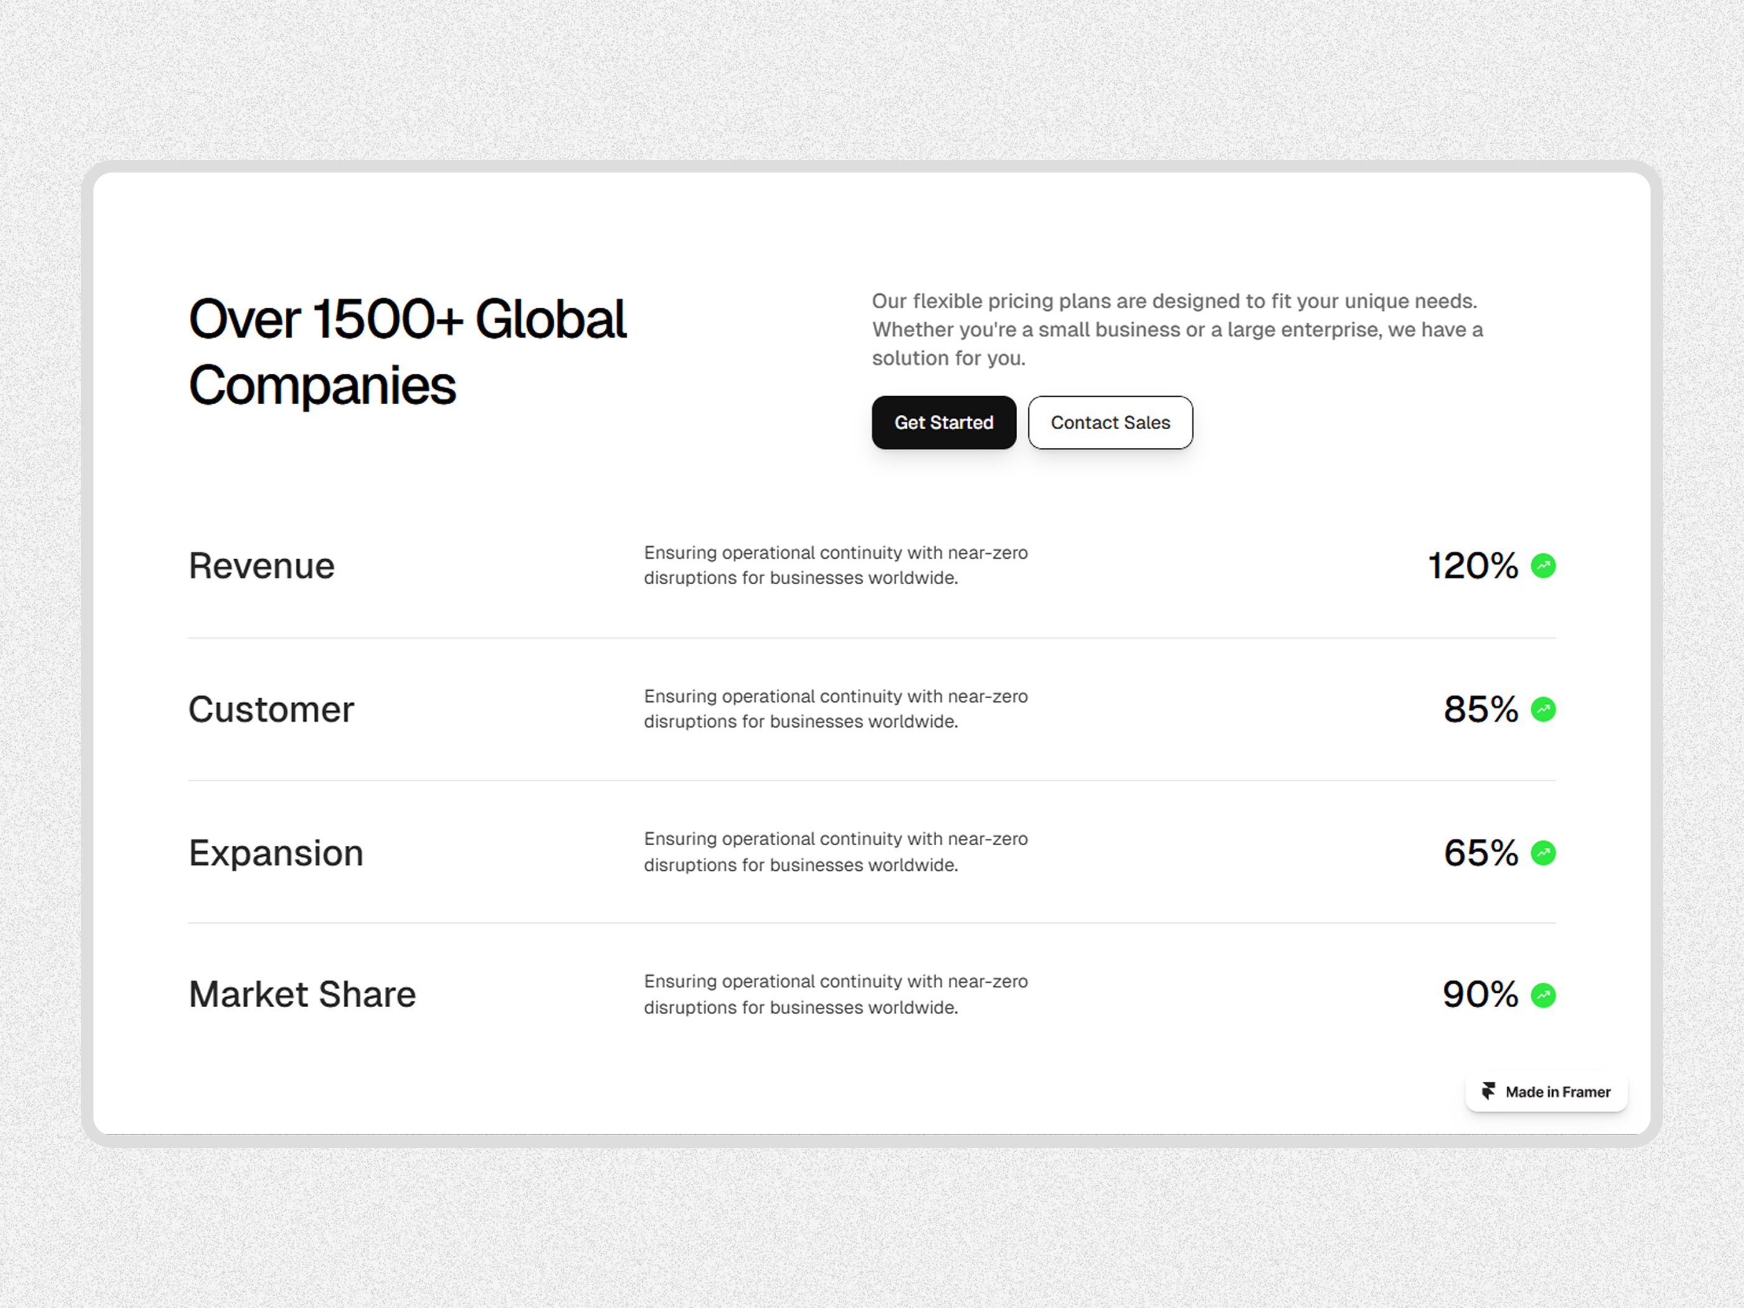Click the description text in Revenue row
This screenshot has width=1744, height=1308.
[x=836, y=566]
